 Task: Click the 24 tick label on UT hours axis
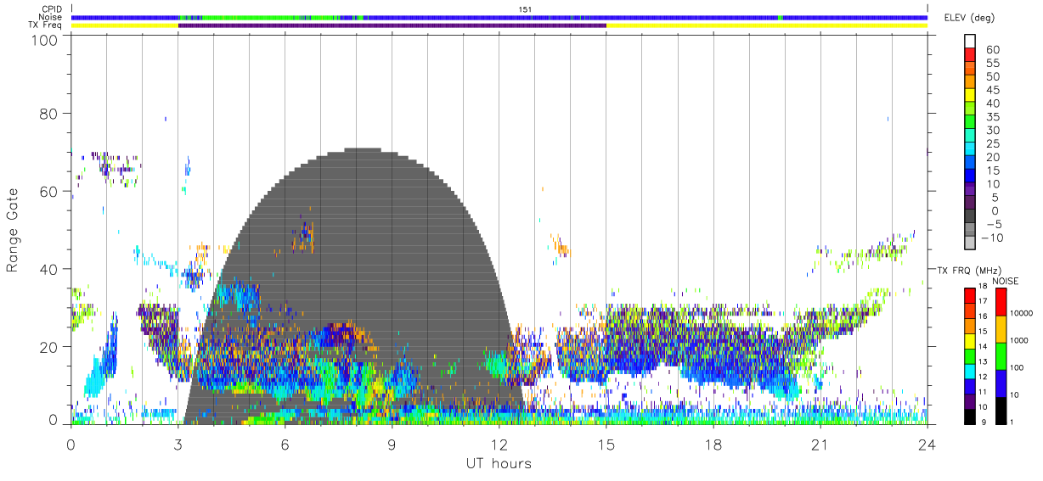927,445
